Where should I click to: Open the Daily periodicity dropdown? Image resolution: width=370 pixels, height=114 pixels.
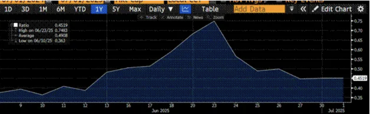coord(161,9)
